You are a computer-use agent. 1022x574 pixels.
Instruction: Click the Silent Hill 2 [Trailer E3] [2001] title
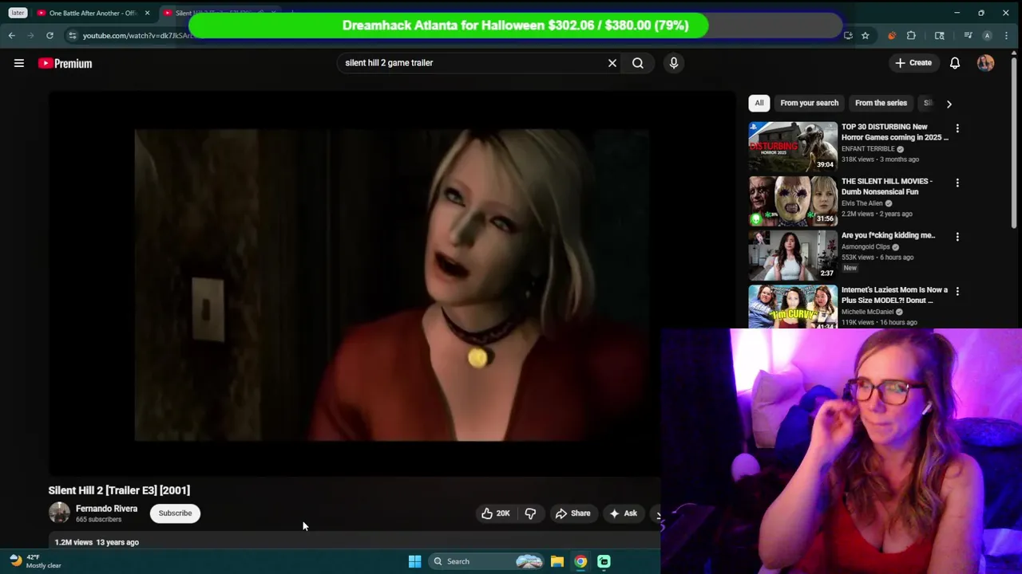click(119, 490)
